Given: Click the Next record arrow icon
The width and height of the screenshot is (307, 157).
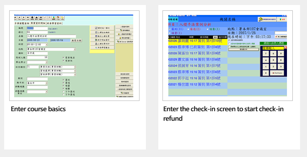Looking at the screenshot, I should click(x=24, y=18).
